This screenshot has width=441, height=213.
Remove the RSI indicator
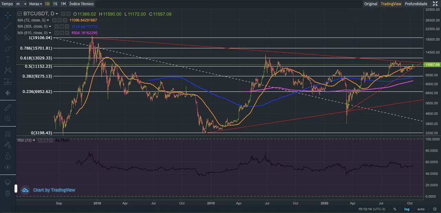51,140
